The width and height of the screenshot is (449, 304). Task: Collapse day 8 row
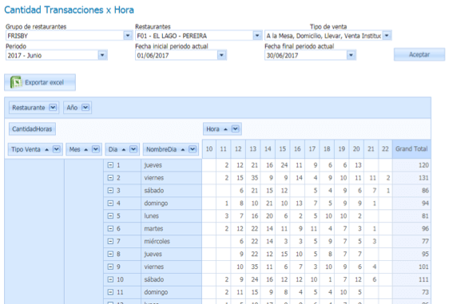point(110,254)
